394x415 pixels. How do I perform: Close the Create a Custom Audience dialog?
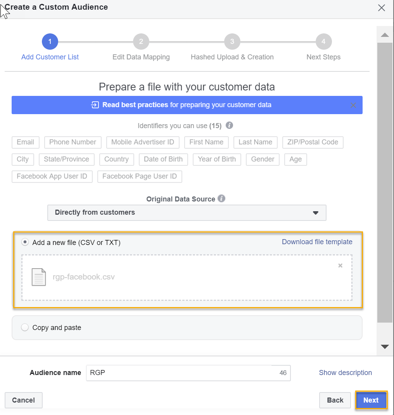381,8
